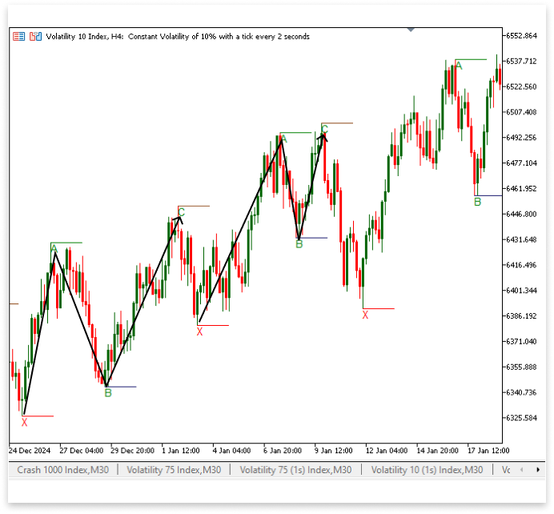Click the Constant Volatility of 10% description text
Image resolution: width=554 pixels, height=514 pixels.
[219, 37]
